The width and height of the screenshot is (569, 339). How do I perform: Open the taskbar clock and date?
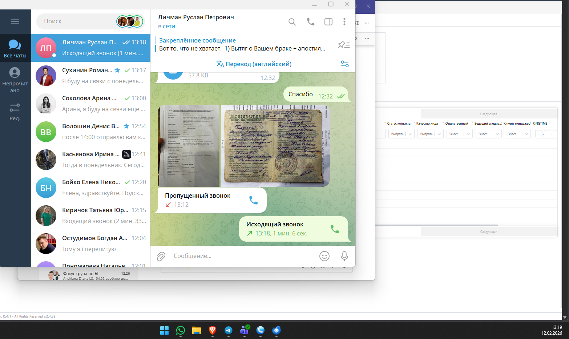[552, 330]
